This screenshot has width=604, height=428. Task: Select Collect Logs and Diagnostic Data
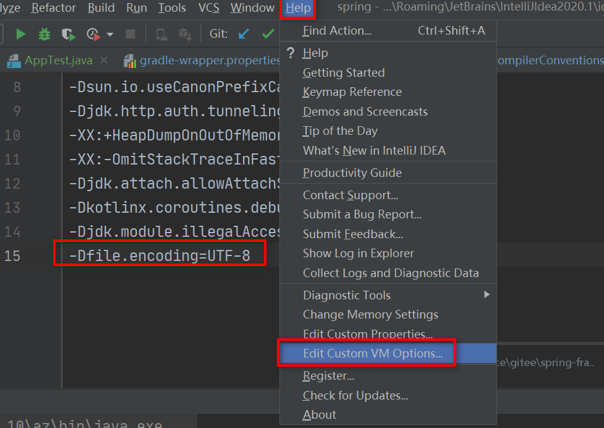coord(388,273)
